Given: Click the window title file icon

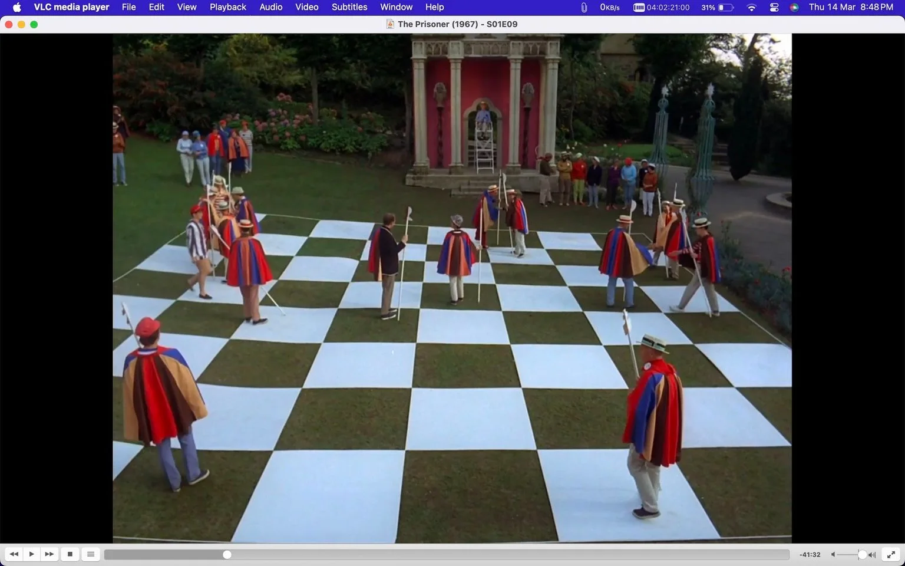Looking at the screenshot, I should [x=390, y=24].
